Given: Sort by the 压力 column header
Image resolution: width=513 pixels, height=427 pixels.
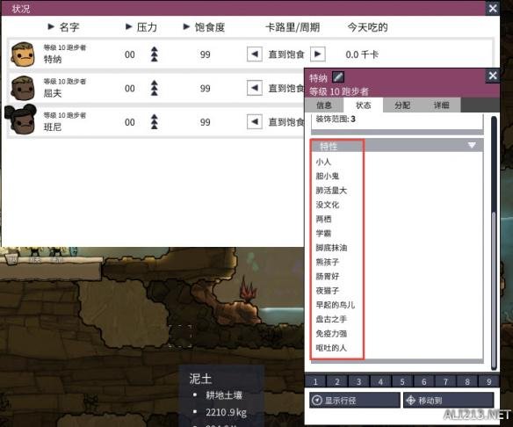Looking at the screenshot, I should (x=141, y=27).
